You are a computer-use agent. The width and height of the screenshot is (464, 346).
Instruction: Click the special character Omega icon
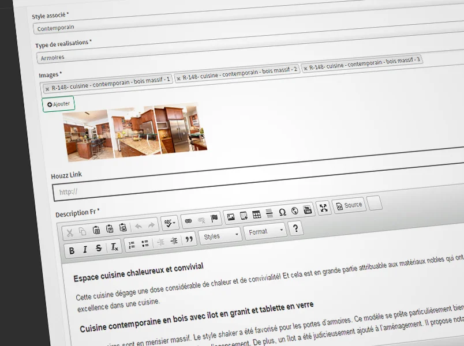click(x=282, y=212)
